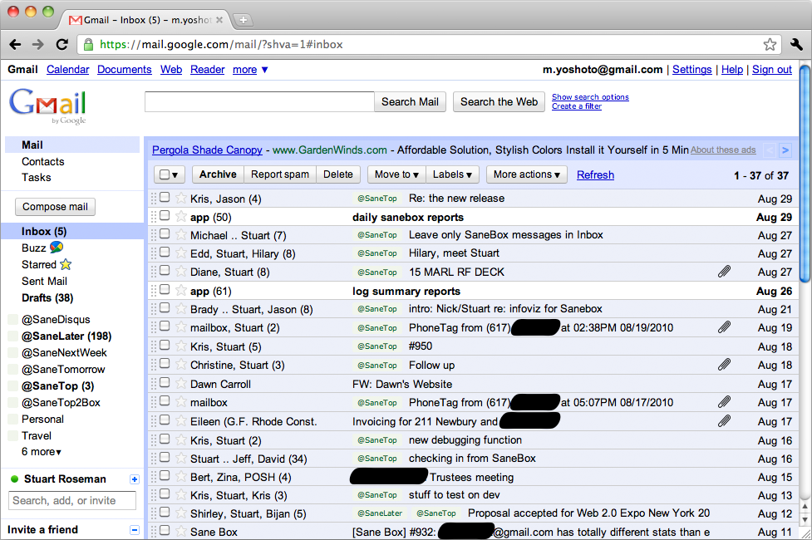Click the color box beside Travel label
Image resolution: width=812 pixels, height=540 pixels.
pyautogui.click(x=13, y=436)
